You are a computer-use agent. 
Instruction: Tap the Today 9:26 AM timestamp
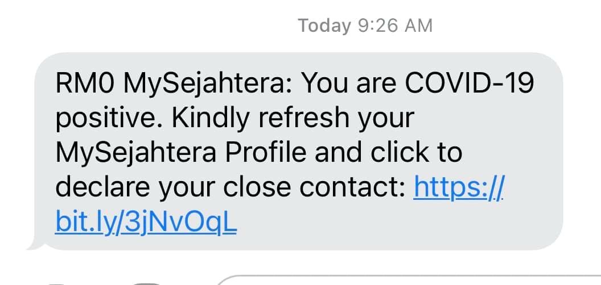365,26
